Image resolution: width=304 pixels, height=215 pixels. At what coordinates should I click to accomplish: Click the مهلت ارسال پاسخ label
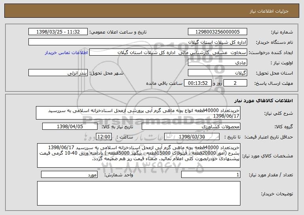click(x=274, y=83)
